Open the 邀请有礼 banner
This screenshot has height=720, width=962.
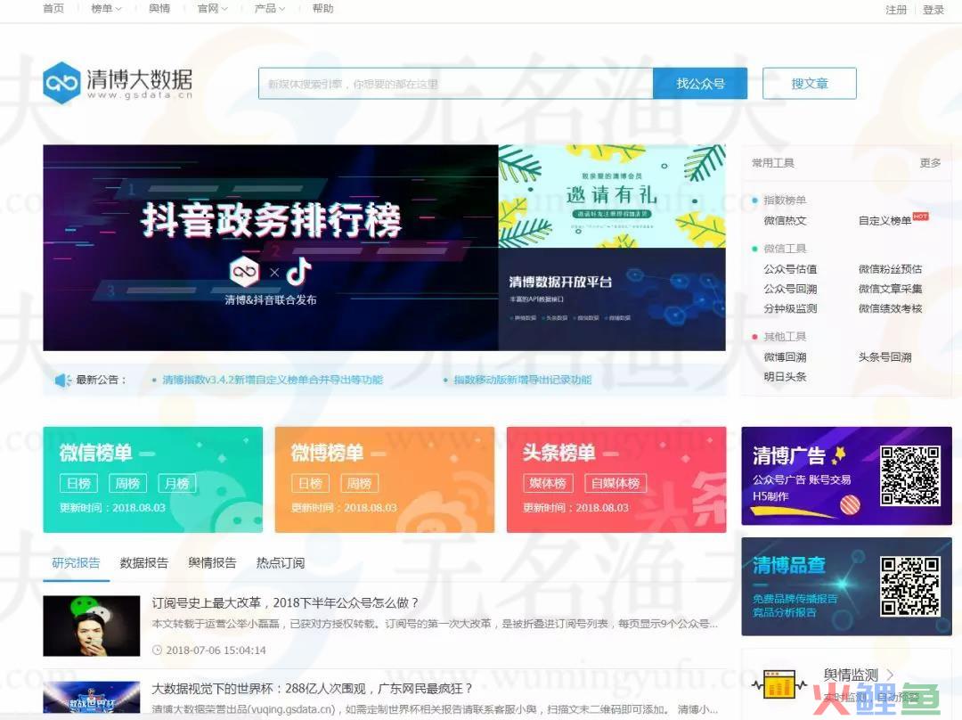pyautogui.click(x=612, y=196)
